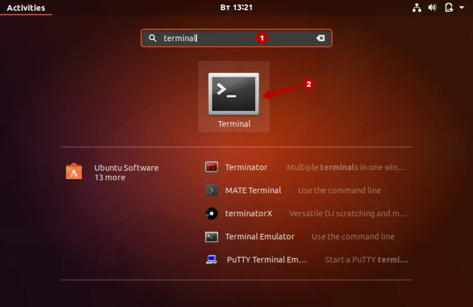The width and height of the screenshot is (473, 307).
Task: Click the Terminator app icon
Action: pos(212,167)
